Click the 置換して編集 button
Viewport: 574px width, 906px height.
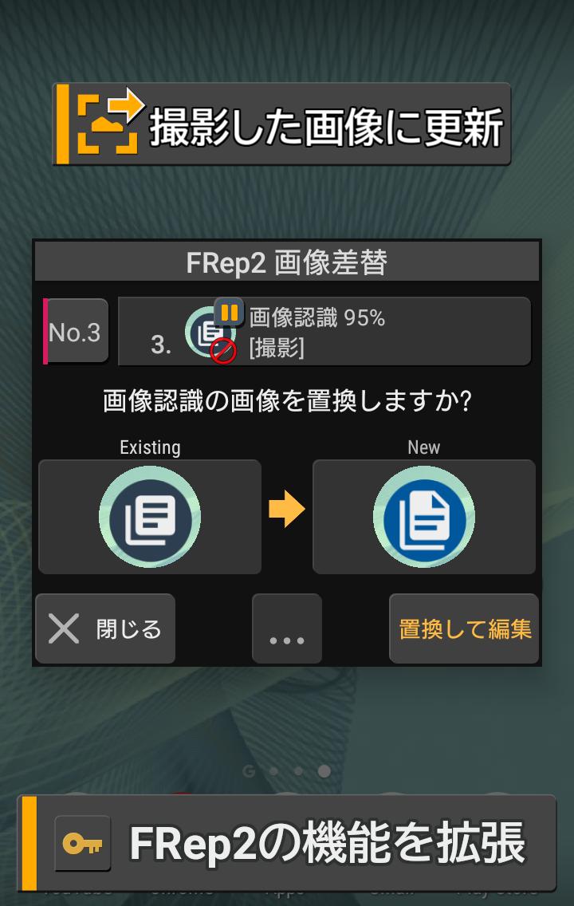click(464, 628)
